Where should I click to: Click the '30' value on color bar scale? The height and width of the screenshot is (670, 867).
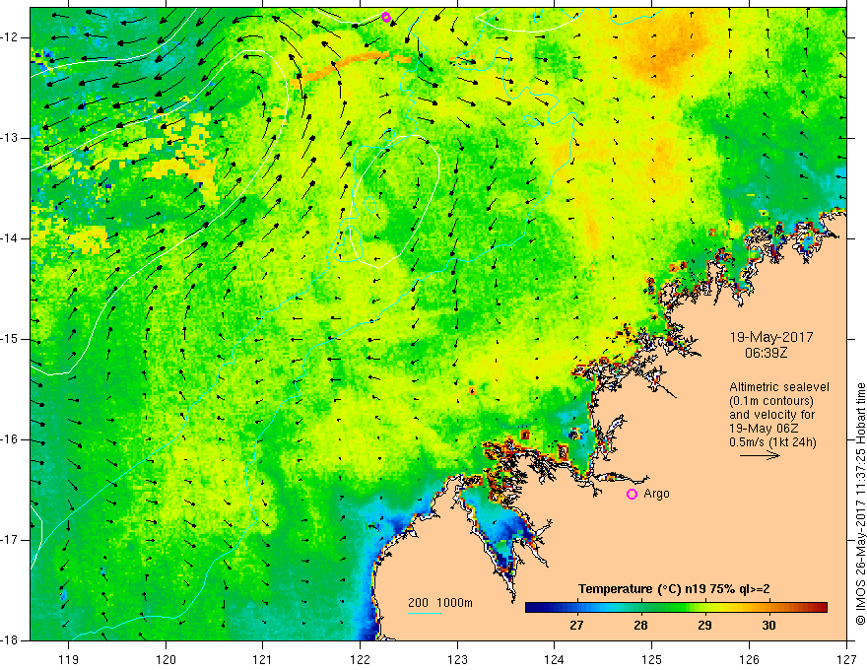[768, 626]
